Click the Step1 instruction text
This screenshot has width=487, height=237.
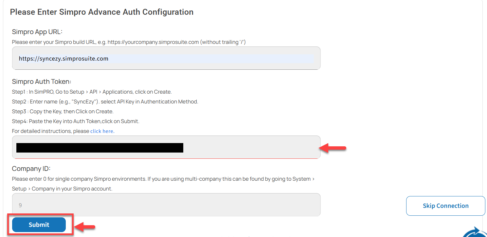tap(92, 92)
